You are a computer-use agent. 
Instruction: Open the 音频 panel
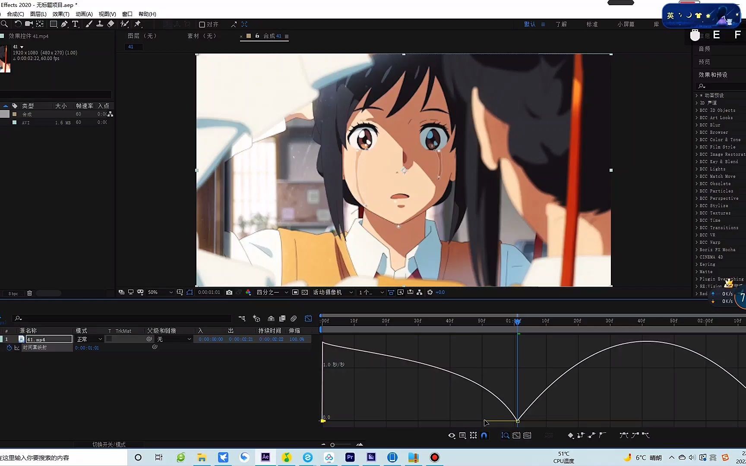(x=704, y=49)
